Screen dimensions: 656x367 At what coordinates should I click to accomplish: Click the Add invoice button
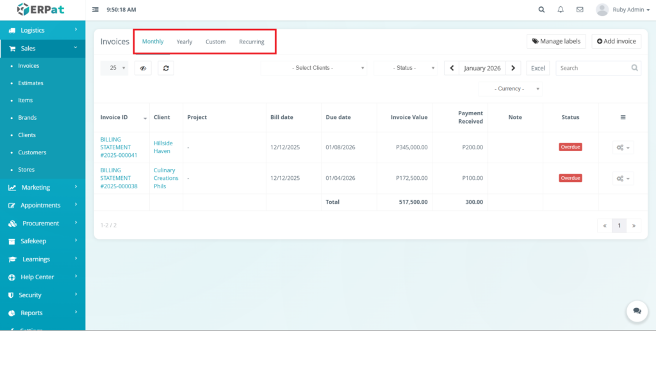point(616,41)
